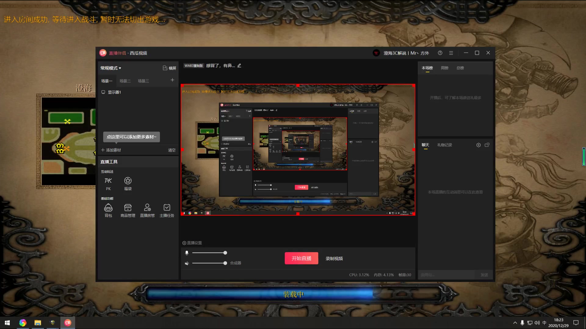The height and width of the screenshot is (329, 586).
Task: Switch to 周榜 weekly ranking tab
Action: coord(444,68)
